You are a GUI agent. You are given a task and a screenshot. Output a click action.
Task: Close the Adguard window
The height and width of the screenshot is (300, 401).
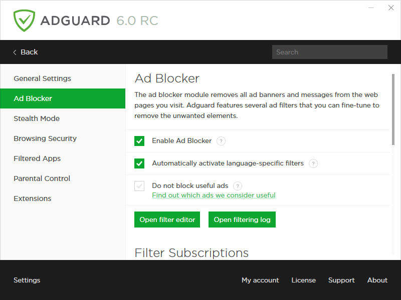[x=391, y=8]
